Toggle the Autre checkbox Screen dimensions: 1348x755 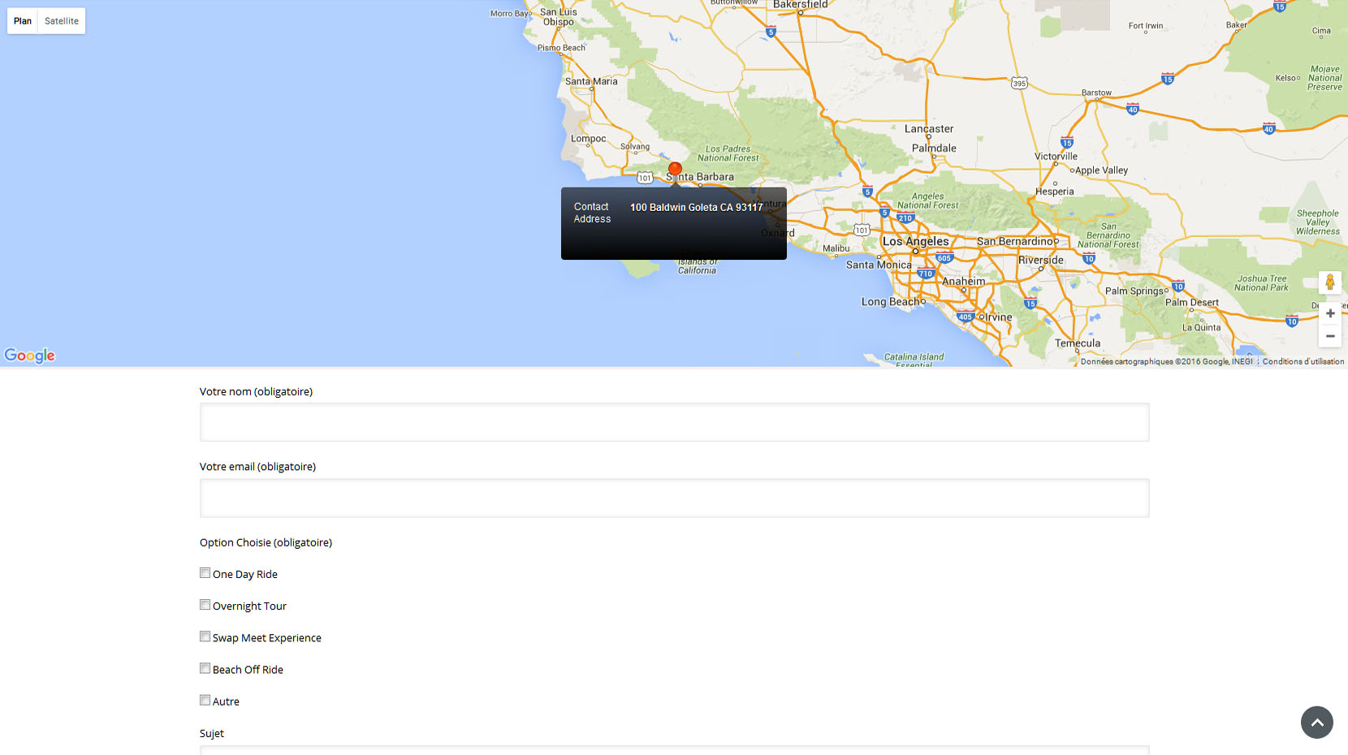pos(205,700)
